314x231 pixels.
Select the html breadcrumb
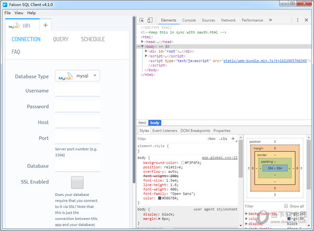[x=142, y=123]
